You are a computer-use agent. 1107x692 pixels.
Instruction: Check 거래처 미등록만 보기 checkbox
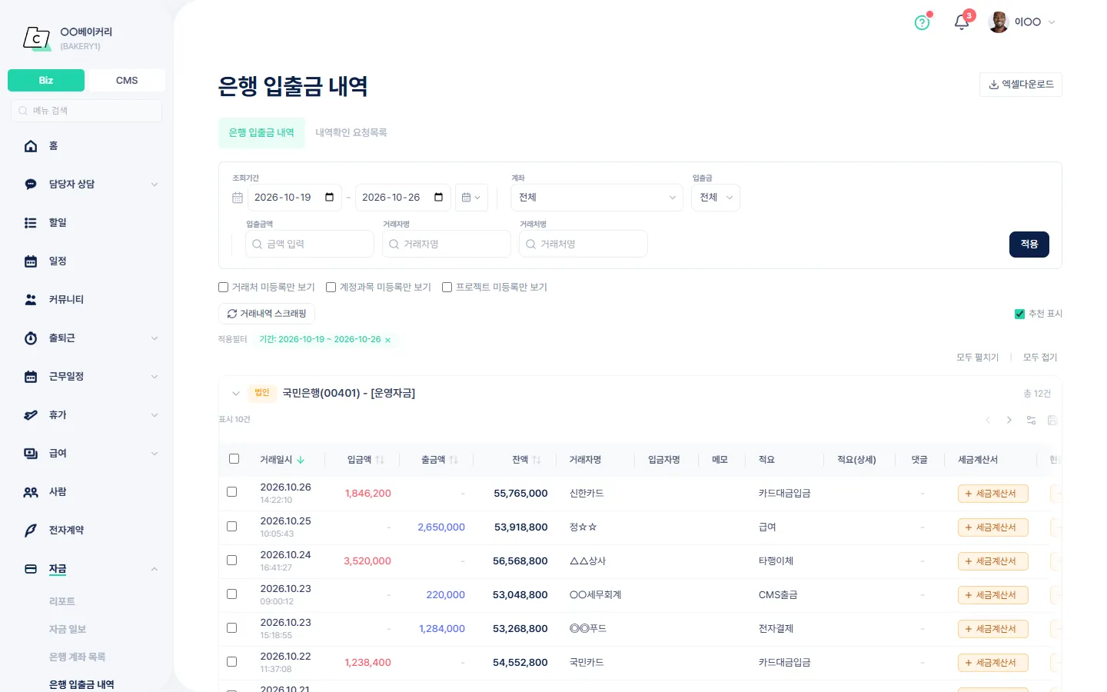pos(224,288)
